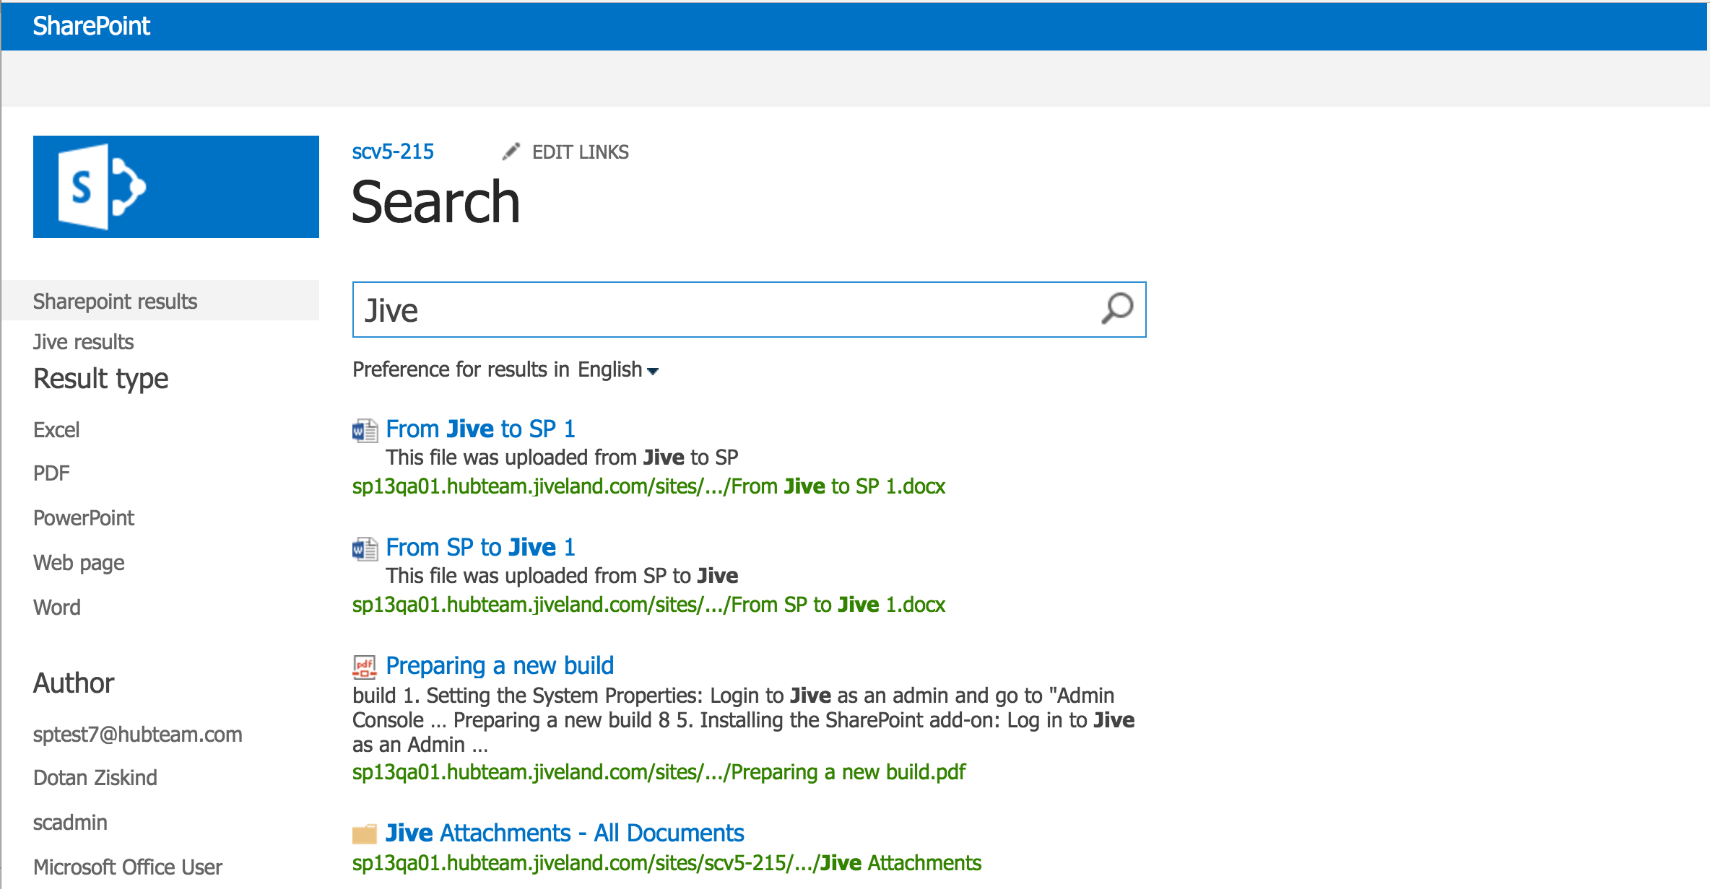Viewport: 1710px width, 889px height.
Task: Click the SharePoint header title
Action: 92,26
